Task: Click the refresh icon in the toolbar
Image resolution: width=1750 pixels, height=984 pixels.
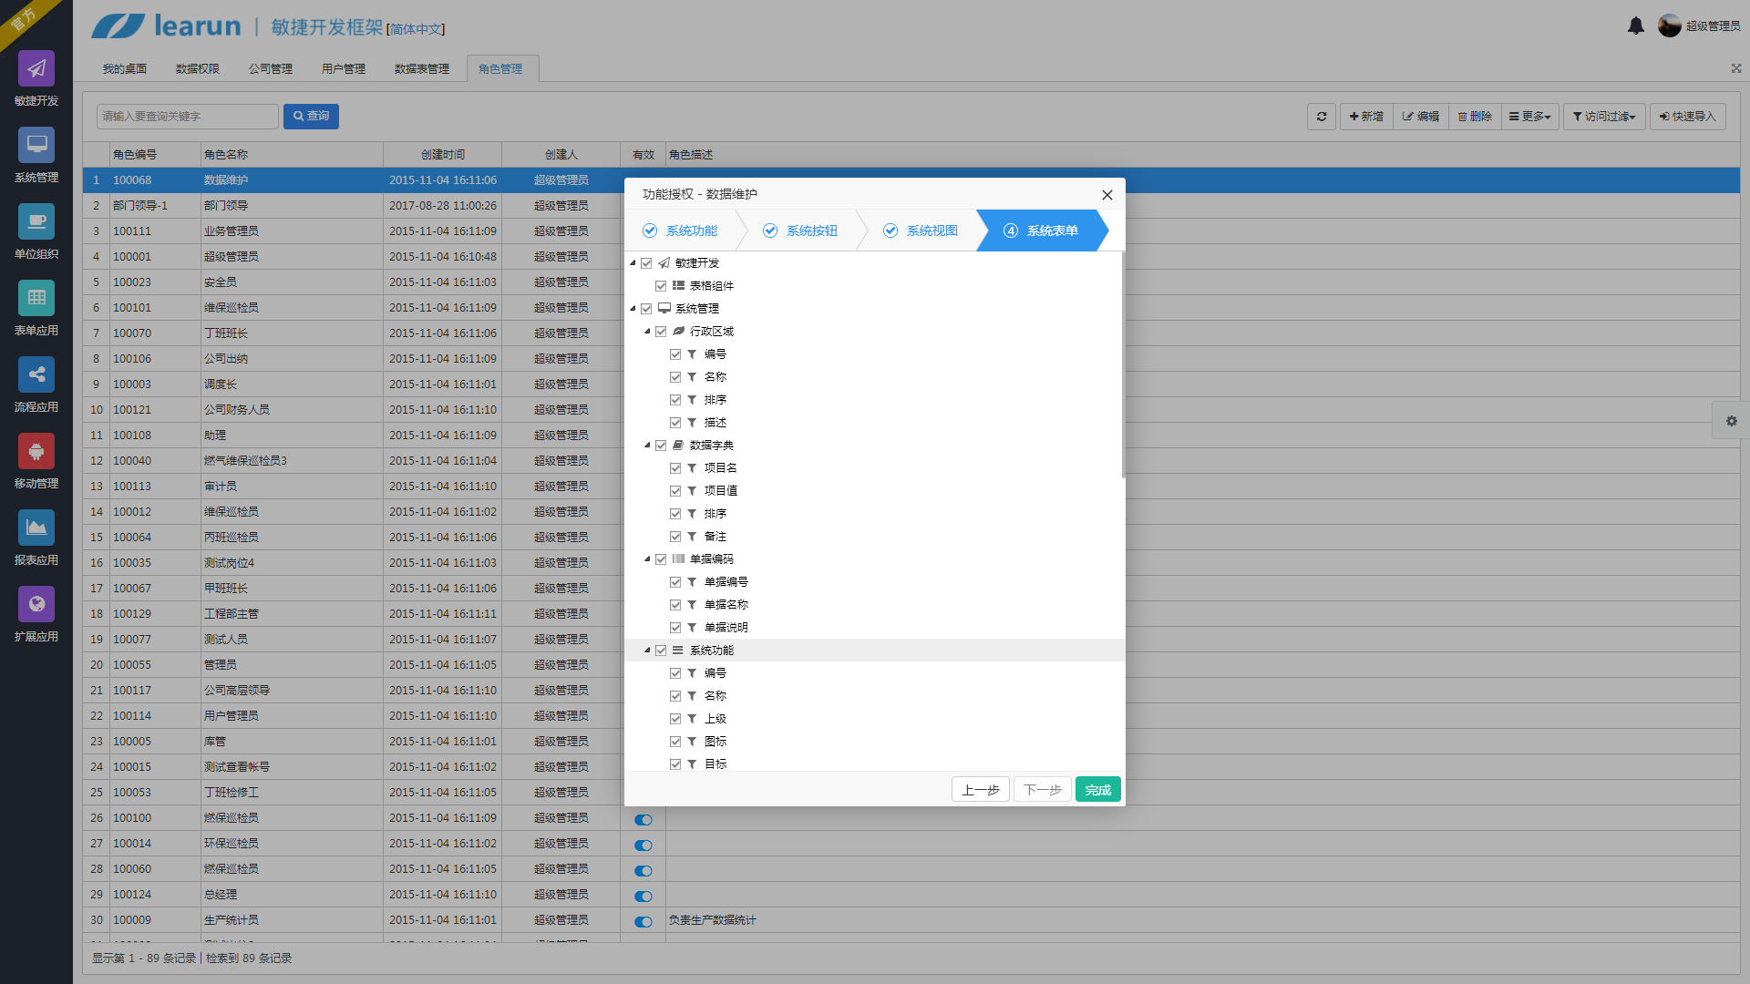Action: 1322,117
